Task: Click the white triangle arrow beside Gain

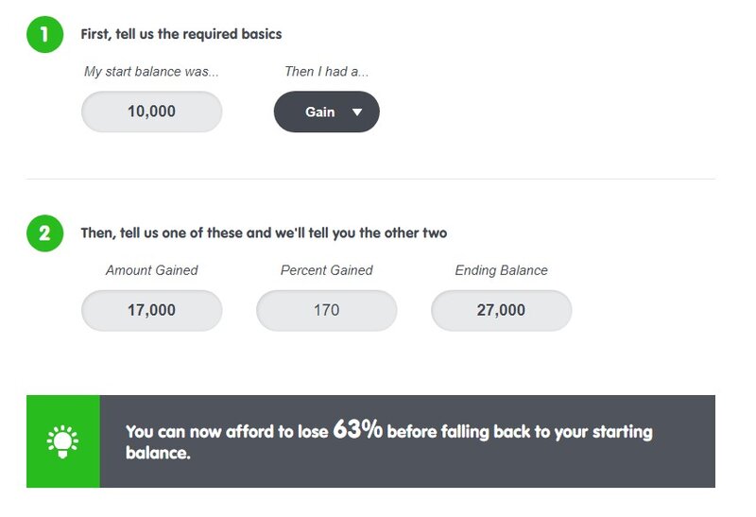Action: point(357,112)
